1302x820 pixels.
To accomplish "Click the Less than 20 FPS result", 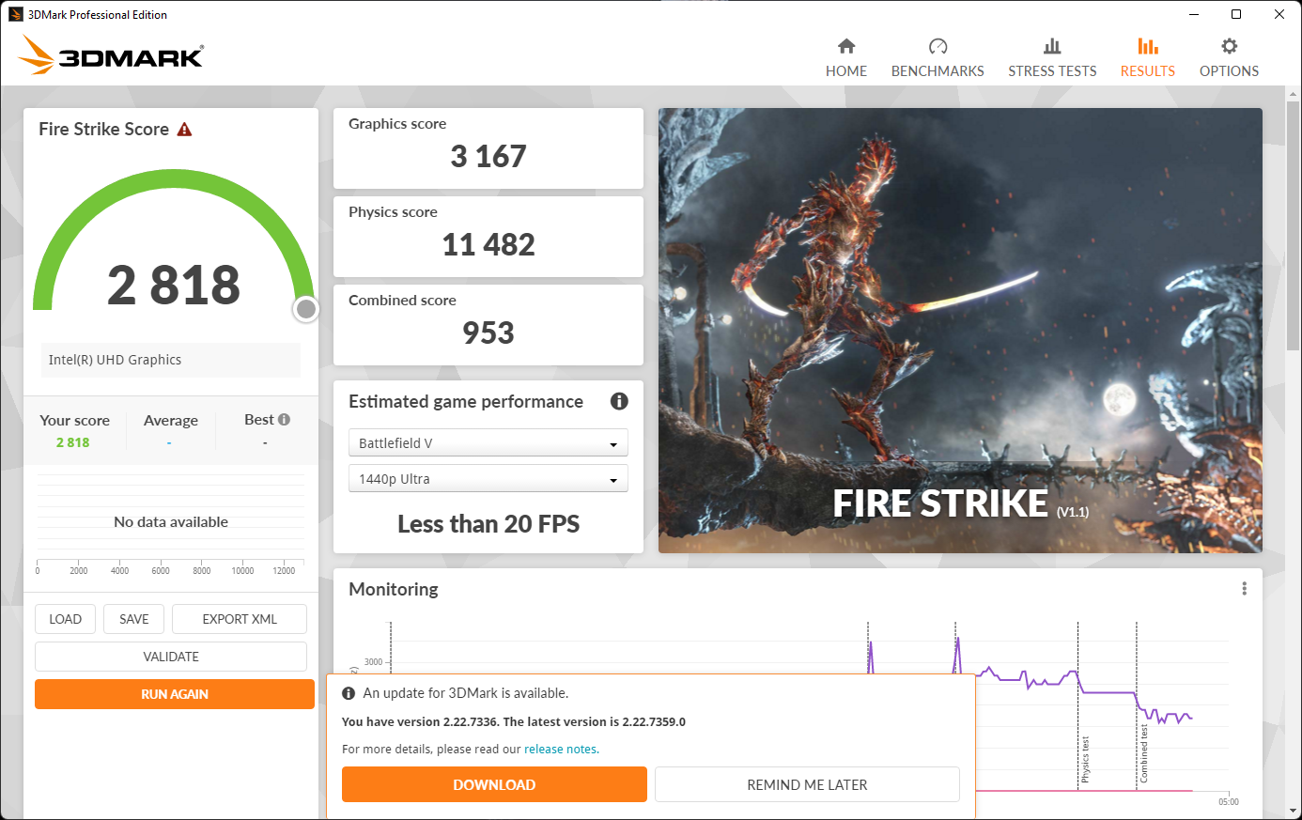I will (x=488, y=524).
